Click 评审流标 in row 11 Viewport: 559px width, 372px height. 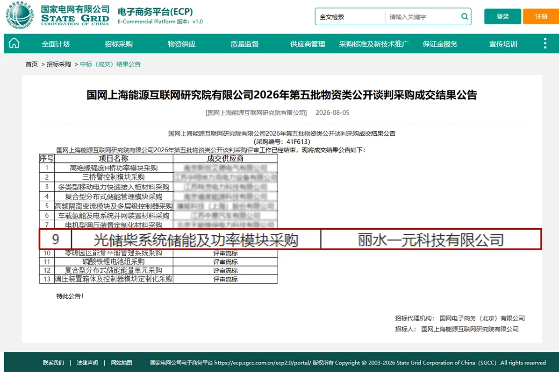click(225, 262)
